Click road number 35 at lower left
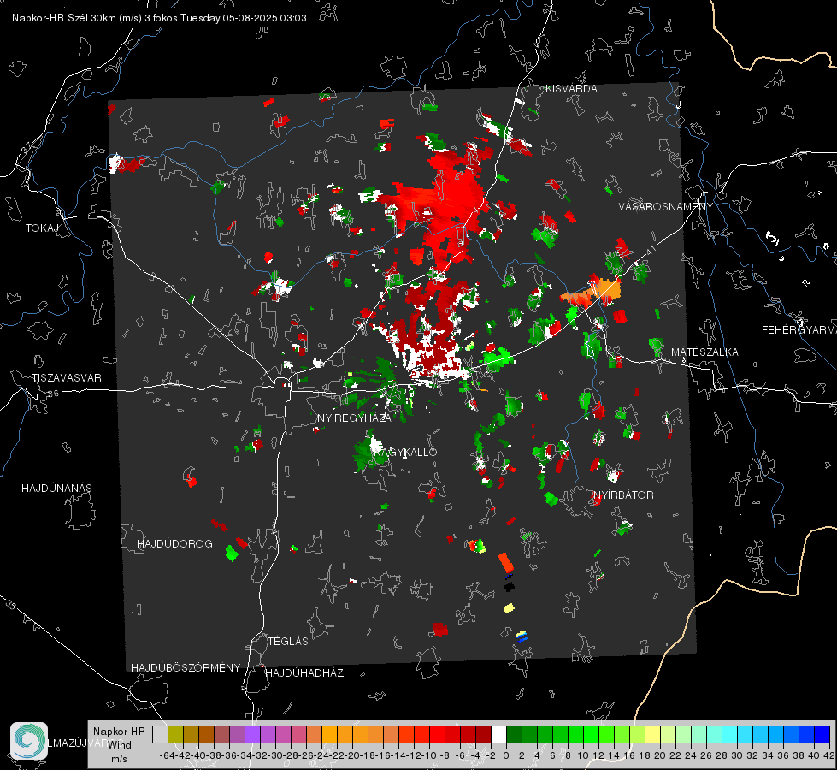This screenshot has width=837, height=770. click(x=11, y=605)
